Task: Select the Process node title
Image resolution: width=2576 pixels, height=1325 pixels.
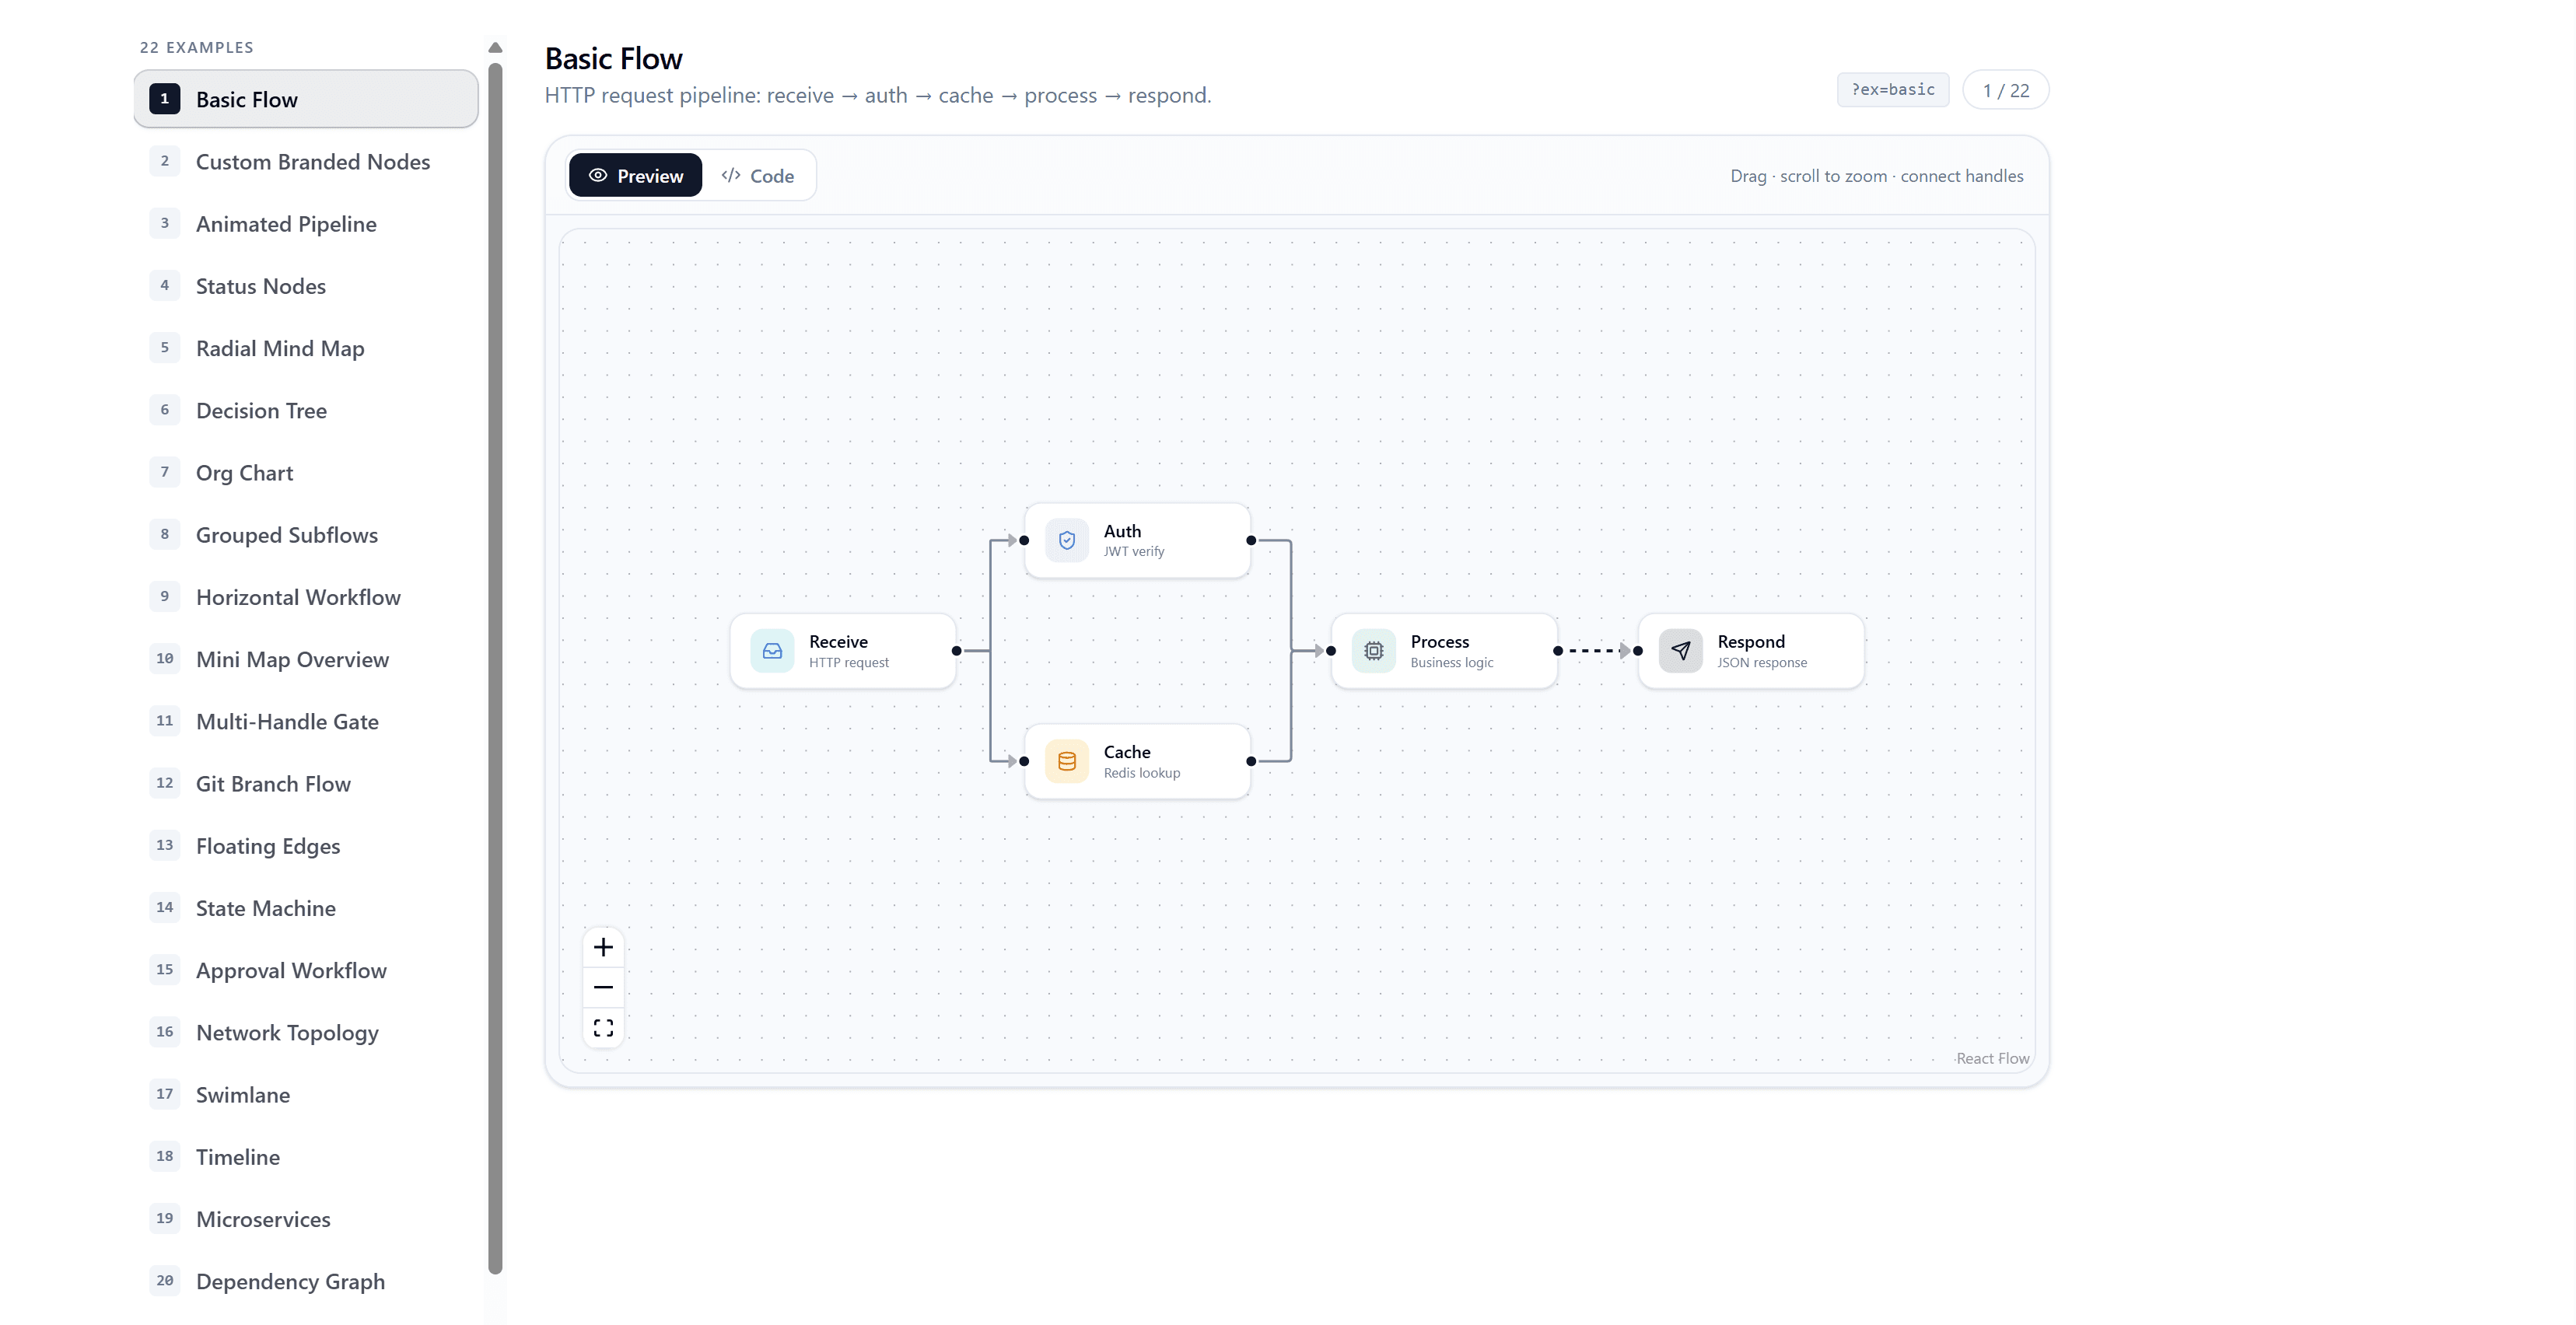Action: (1439, 641)
